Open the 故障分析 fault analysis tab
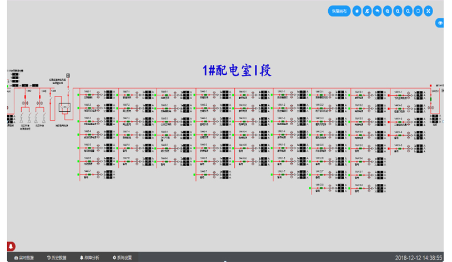The width and height of the screenshot is (452, 262). [89, 258]
